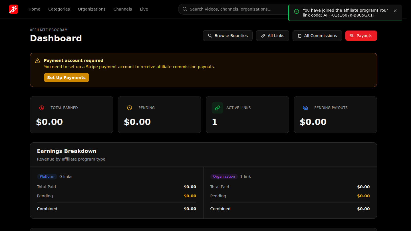The image size is (411, 231).
Task: View All Commissions
Action: coord(317,36)
